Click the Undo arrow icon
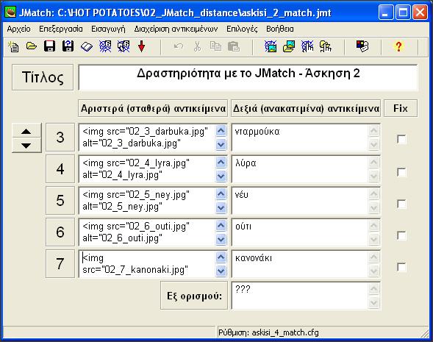This screenshot has width=433, height=342. pos(179,46)
